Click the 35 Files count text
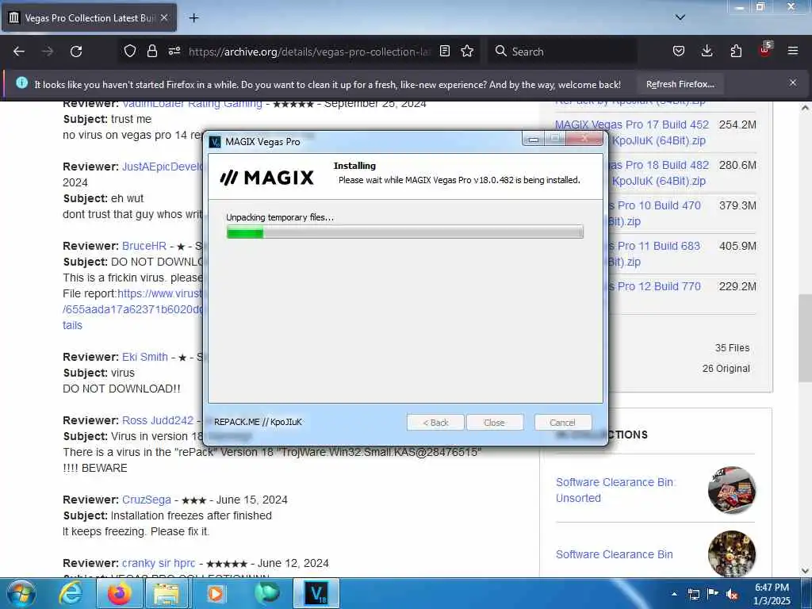 click(732, 348)
